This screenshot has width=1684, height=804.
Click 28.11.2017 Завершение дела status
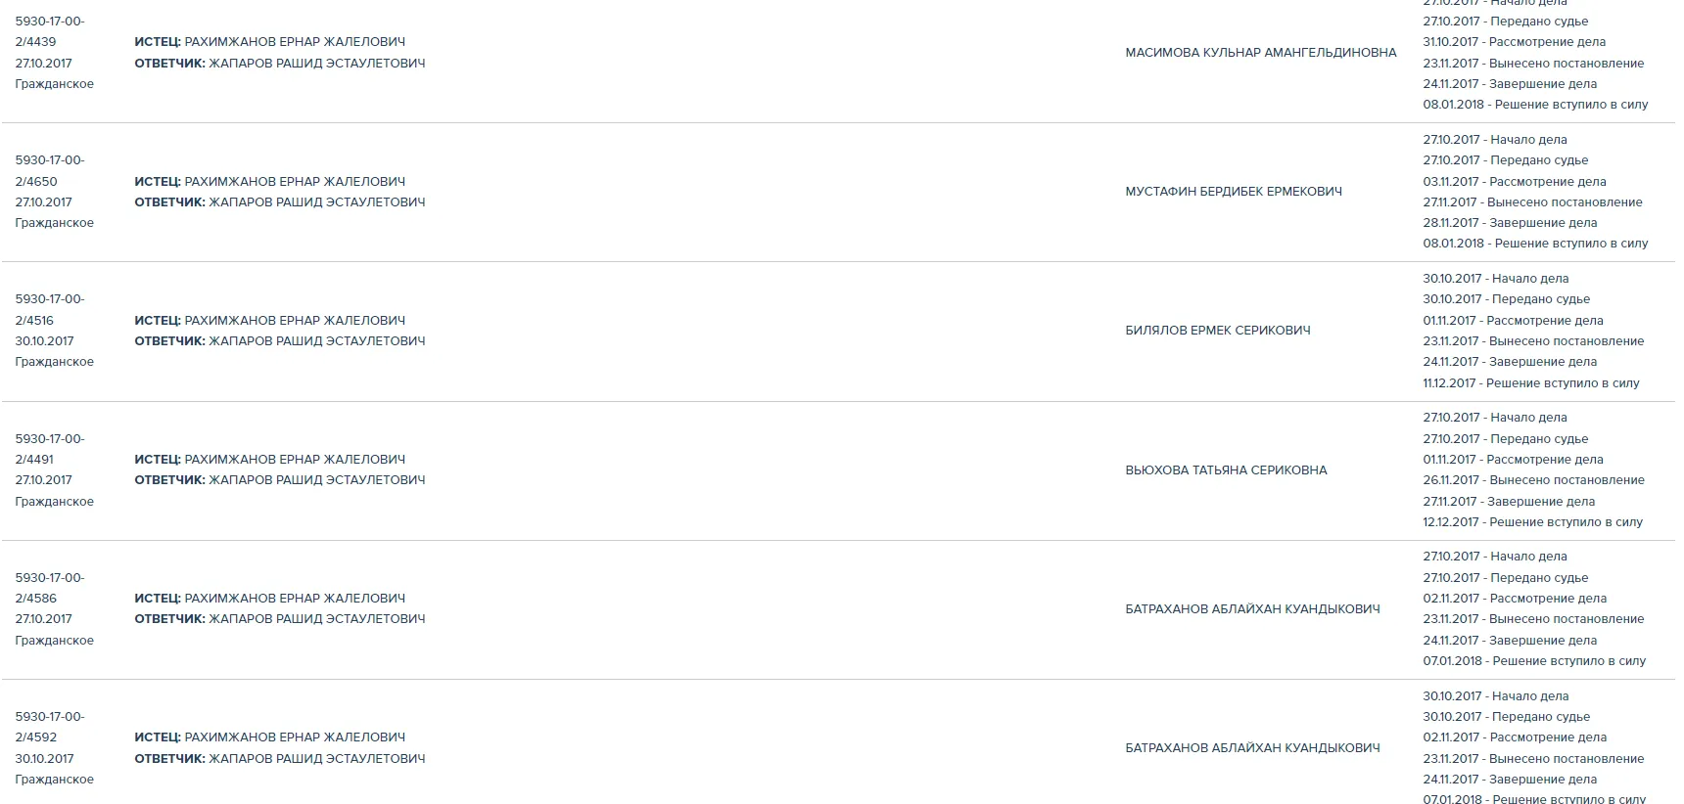1510,223
